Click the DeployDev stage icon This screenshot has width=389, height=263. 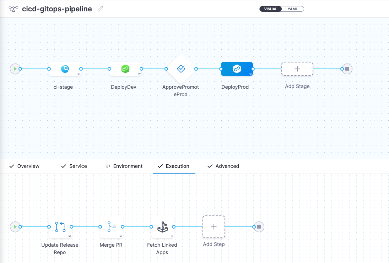point(125,69)
